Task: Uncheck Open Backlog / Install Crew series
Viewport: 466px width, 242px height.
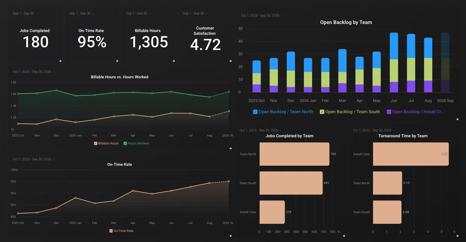Action: [x=389, y=112]
